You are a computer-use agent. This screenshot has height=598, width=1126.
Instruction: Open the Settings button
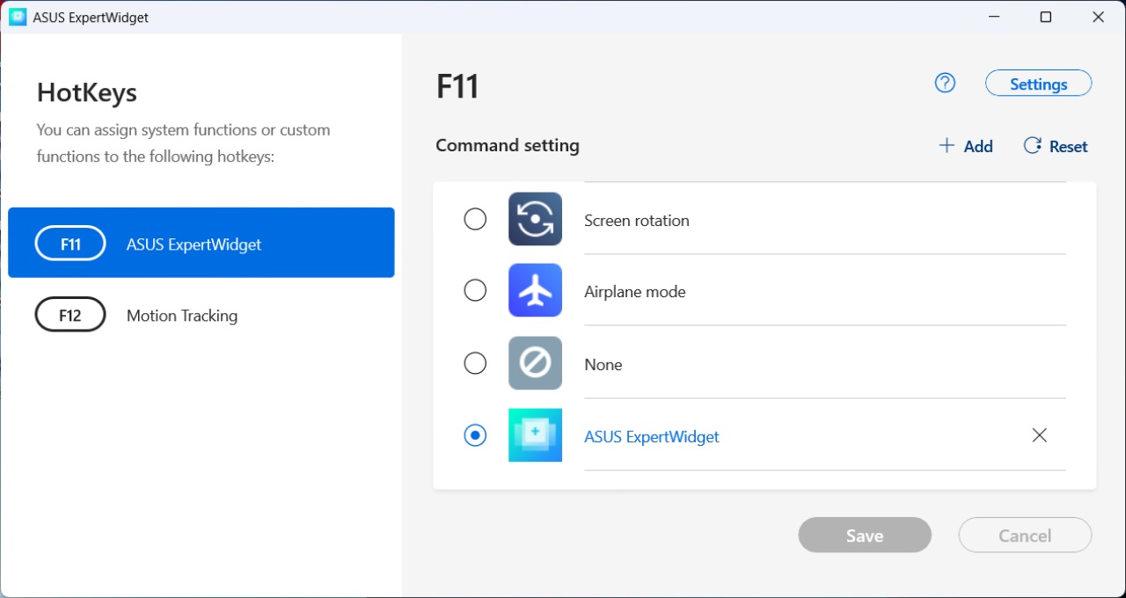pos(1038,84)
